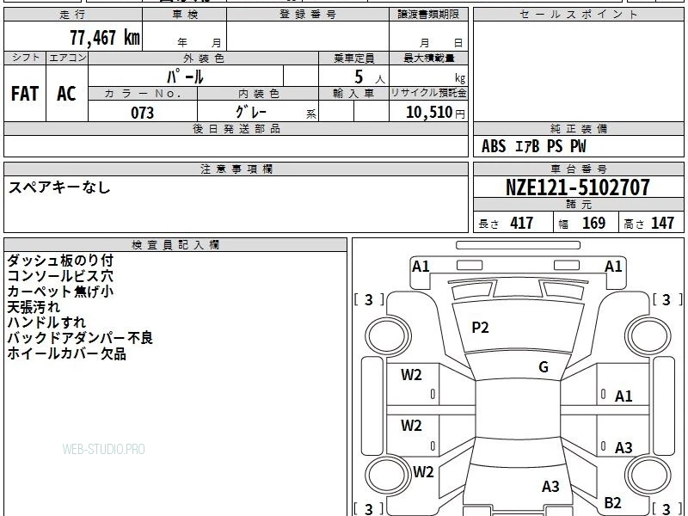
Task: Click the 車台番号 header
Action: point(578,169)
